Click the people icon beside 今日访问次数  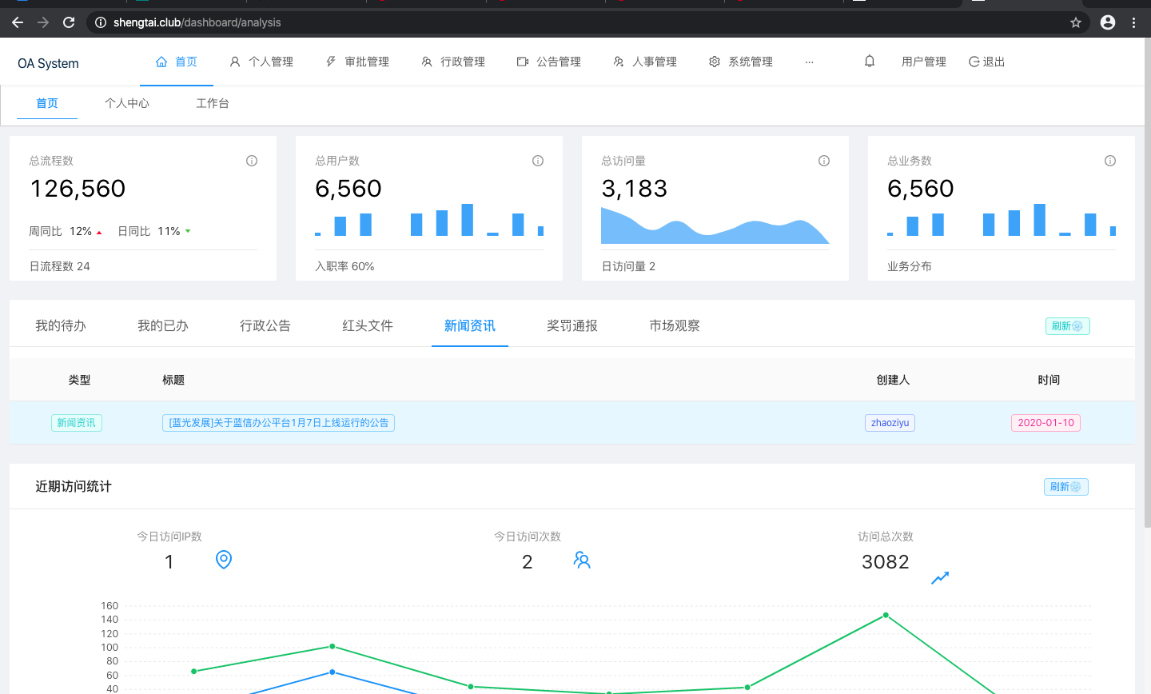tap(581, 560)
